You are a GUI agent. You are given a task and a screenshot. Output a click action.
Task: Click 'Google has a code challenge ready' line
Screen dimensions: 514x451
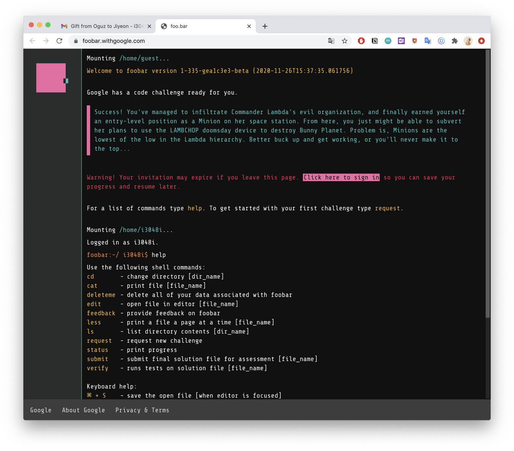[162, 93]
